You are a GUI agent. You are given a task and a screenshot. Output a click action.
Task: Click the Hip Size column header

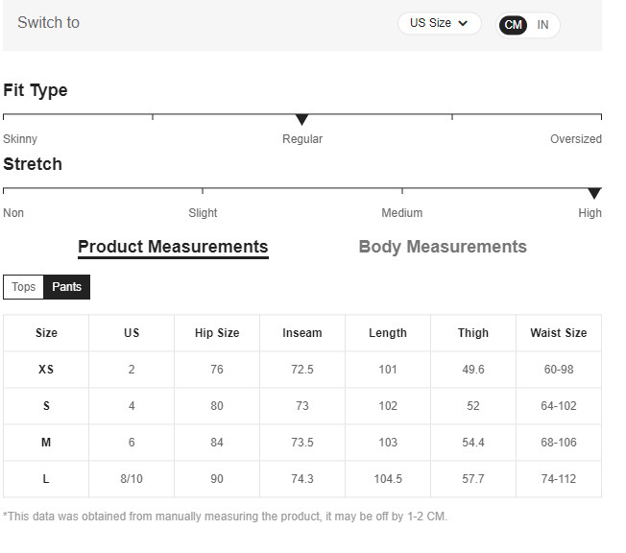[x=217, y=333]
